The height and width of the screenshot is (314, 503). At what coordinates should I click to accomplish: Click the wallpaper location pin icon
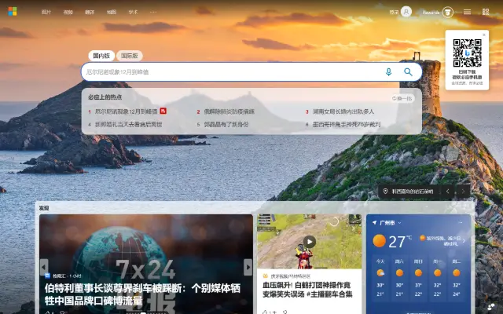click(x=385, y=192)
